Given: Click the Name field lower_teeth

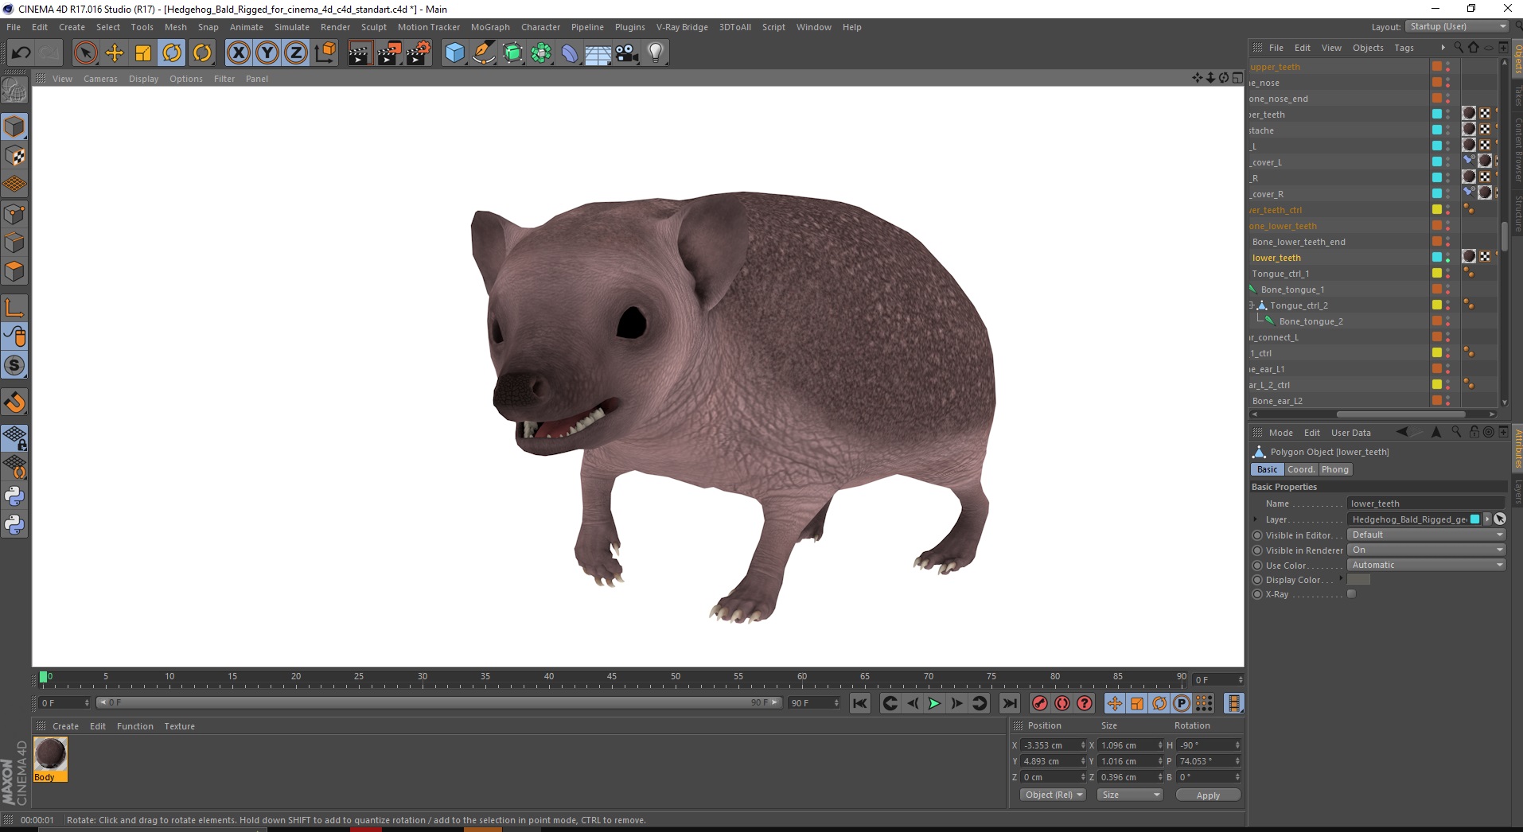Looking at the screenshot, I should point(1426,503).
